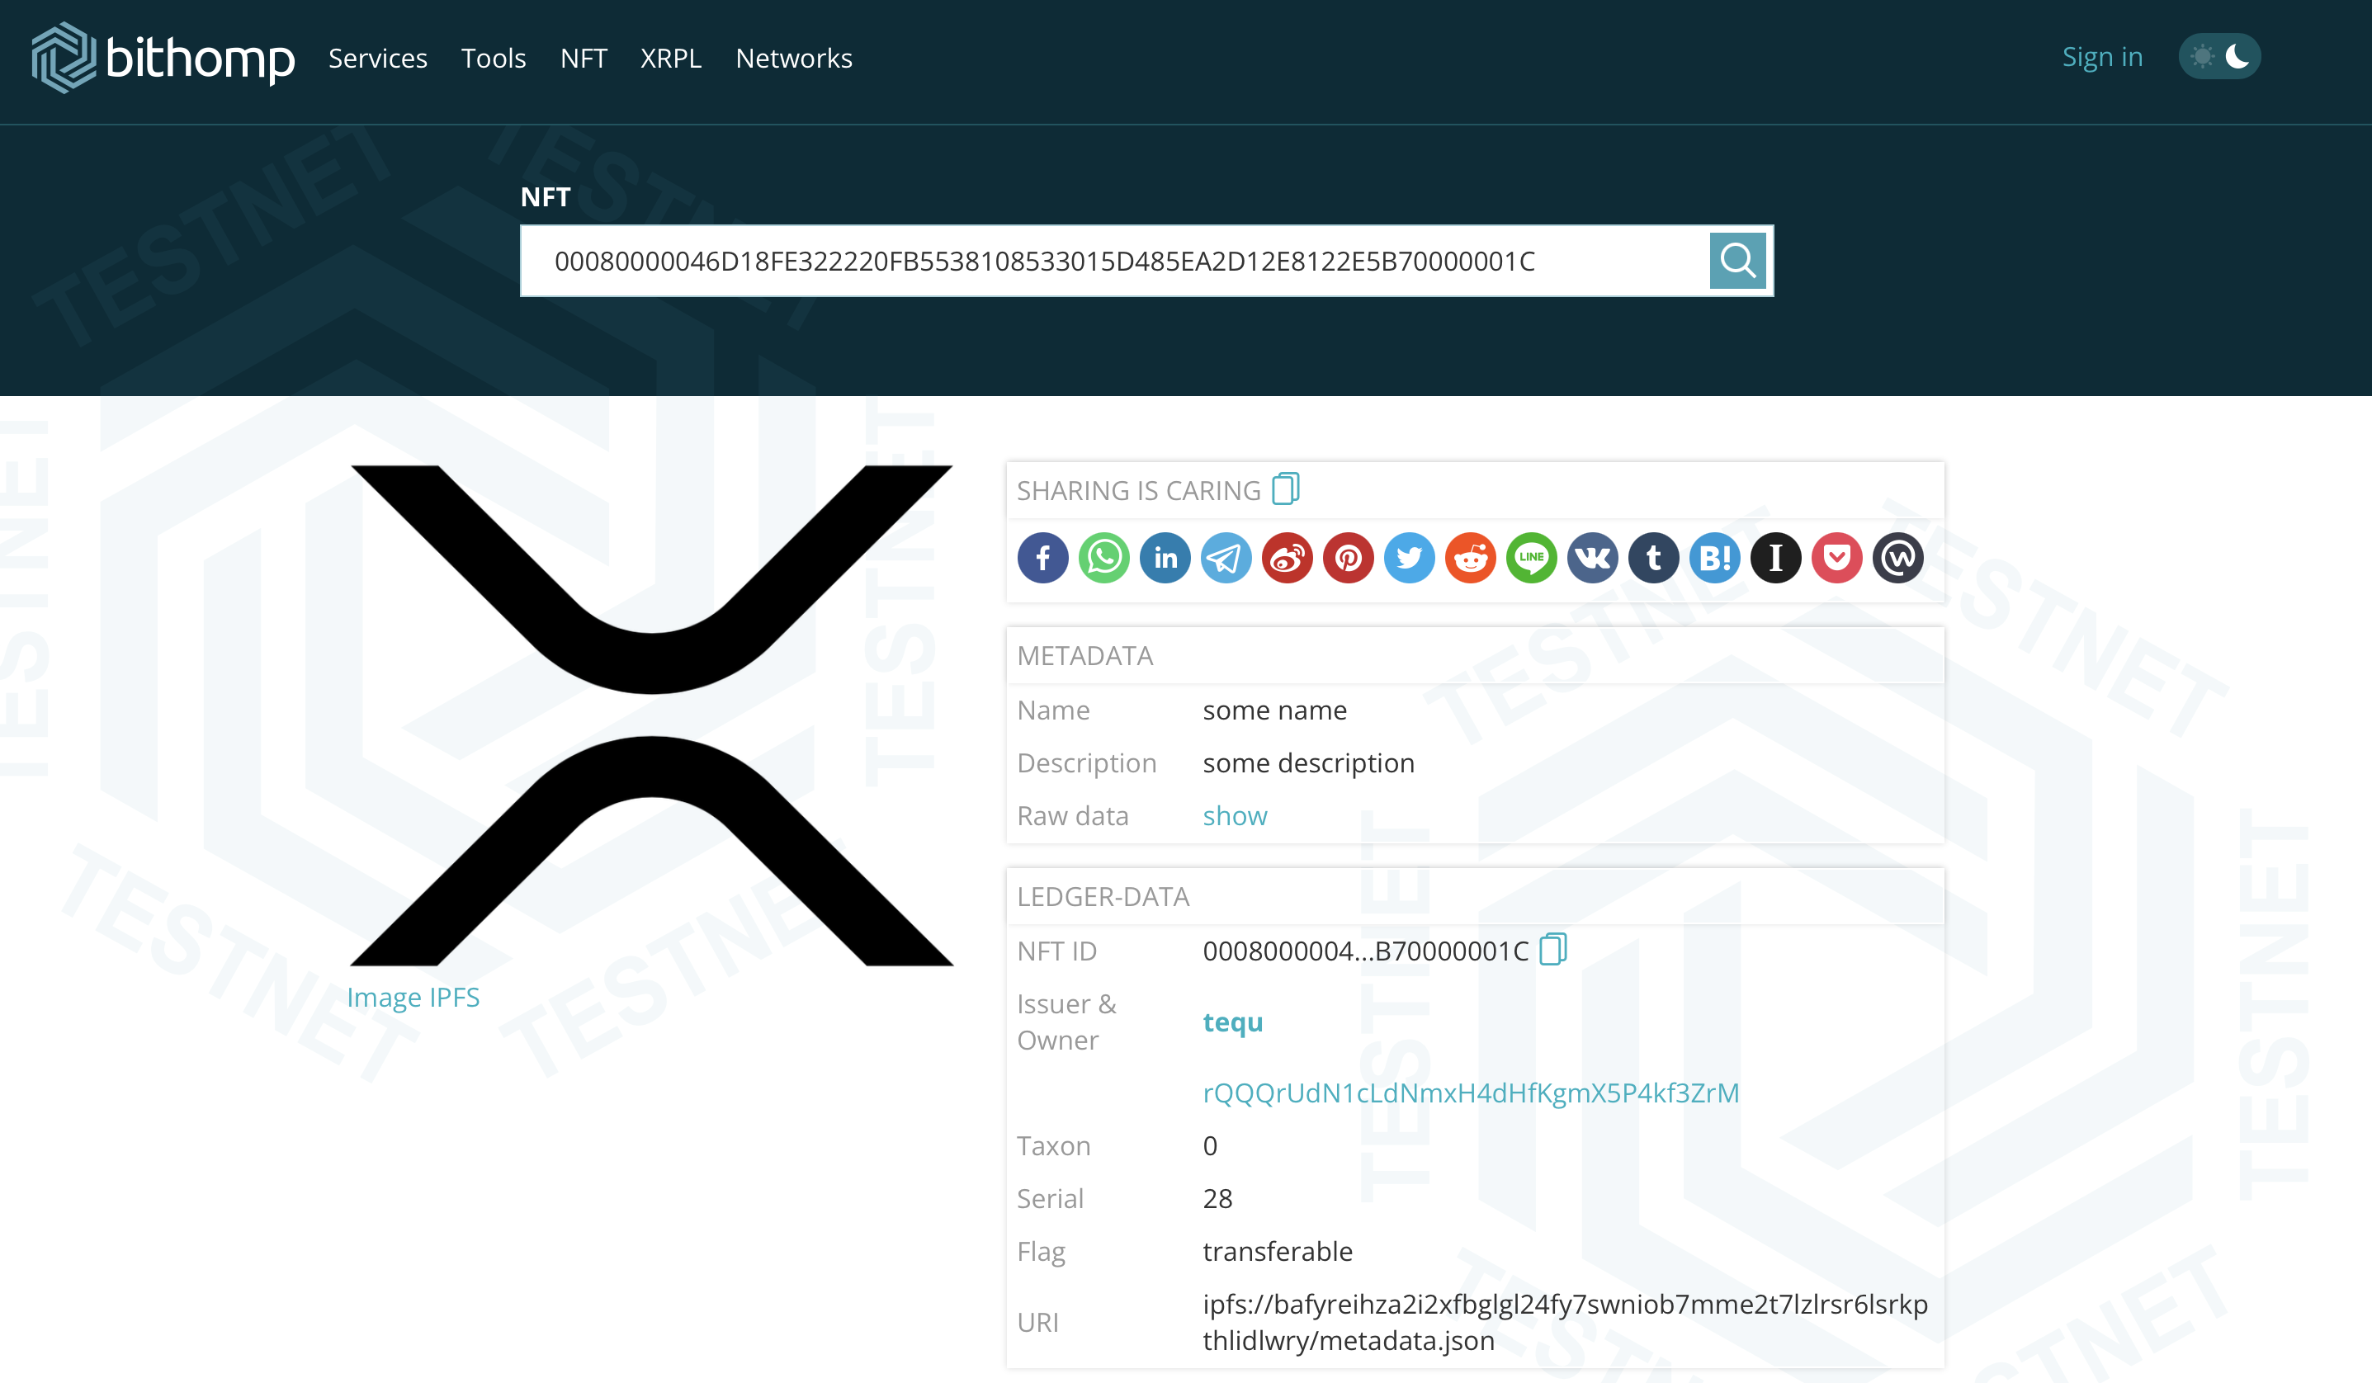Share via LINE
The image size is (2372, 1383).
1533,559
